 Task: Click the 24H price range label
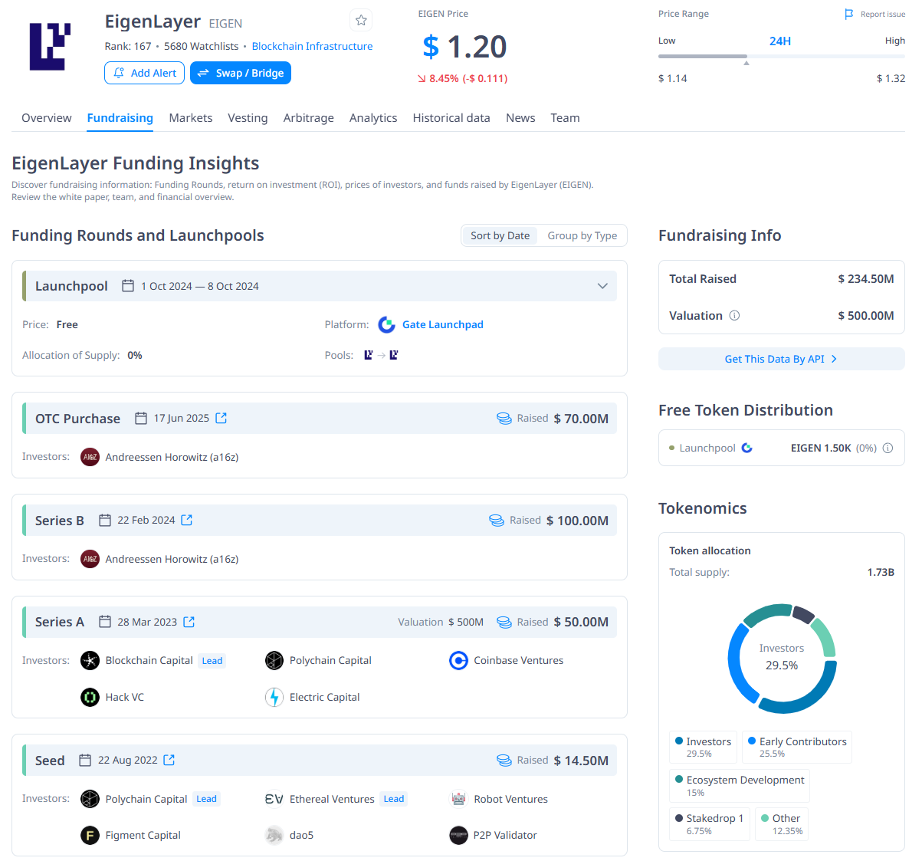[x=780, y=41]
